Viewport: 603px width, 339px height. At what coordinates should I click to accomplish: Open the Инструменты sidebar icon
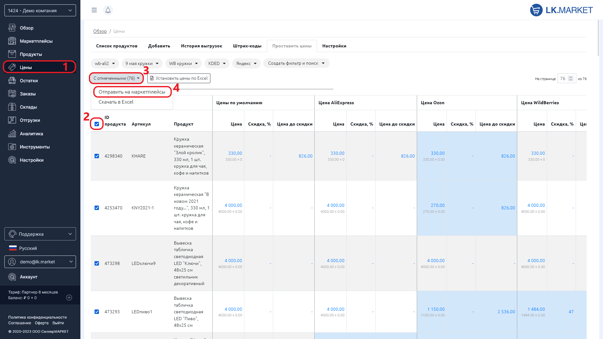[12, 147]
